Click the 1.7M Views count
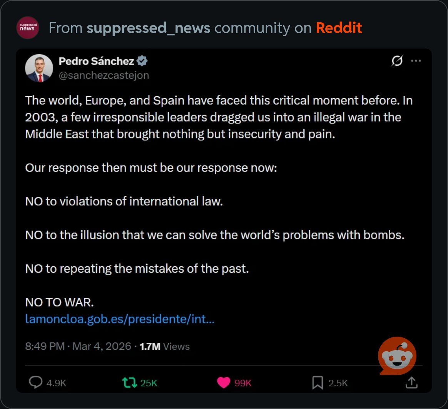448x409 pixels. pyautogui.click(x=165, y=346)
